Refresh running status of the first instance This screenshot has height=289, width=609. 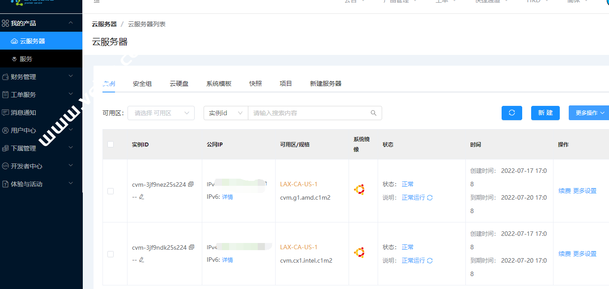430,198
